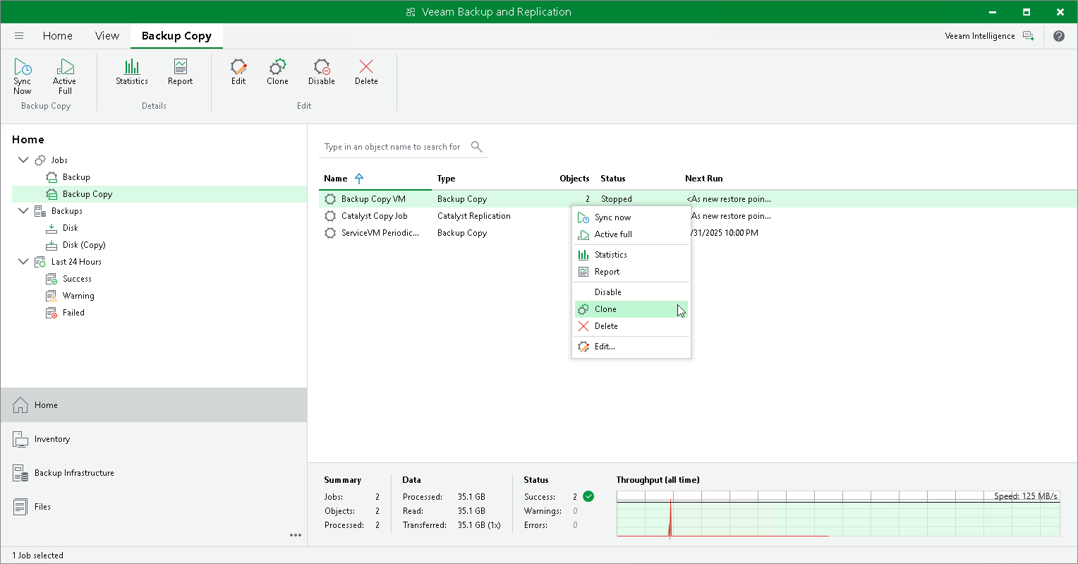Collapse the Jobs tree node
The width and height of the screenshot is (1078, 564).
(x=23, y=160)
